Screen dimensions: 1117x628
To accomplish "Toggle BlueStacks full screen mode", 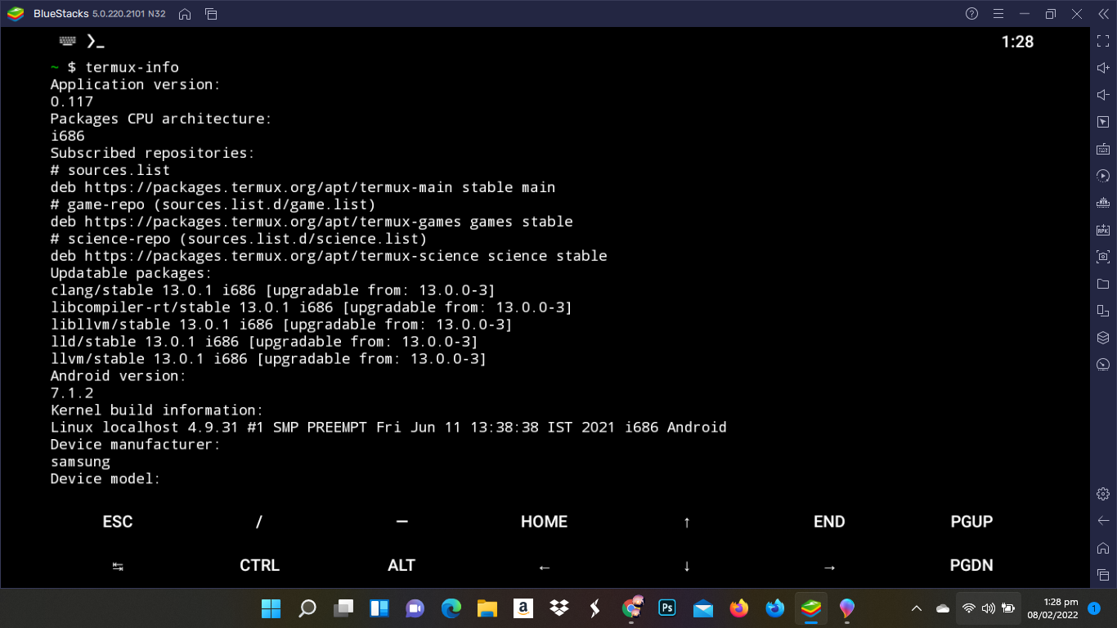I will coord(1103,42).
